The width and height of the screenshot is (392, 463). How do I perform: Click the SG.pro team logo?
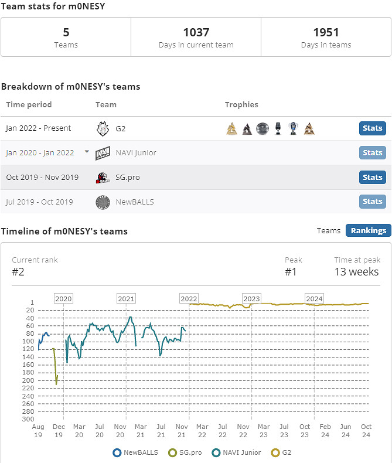tap(103, 178)
